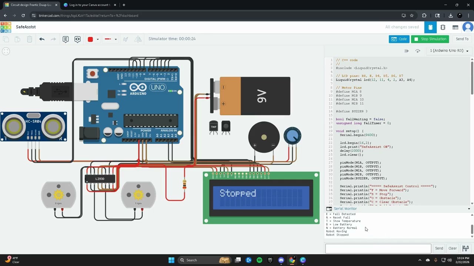Click the LCD display showing Stopped
474x266 pixels.
coord(261,198)
